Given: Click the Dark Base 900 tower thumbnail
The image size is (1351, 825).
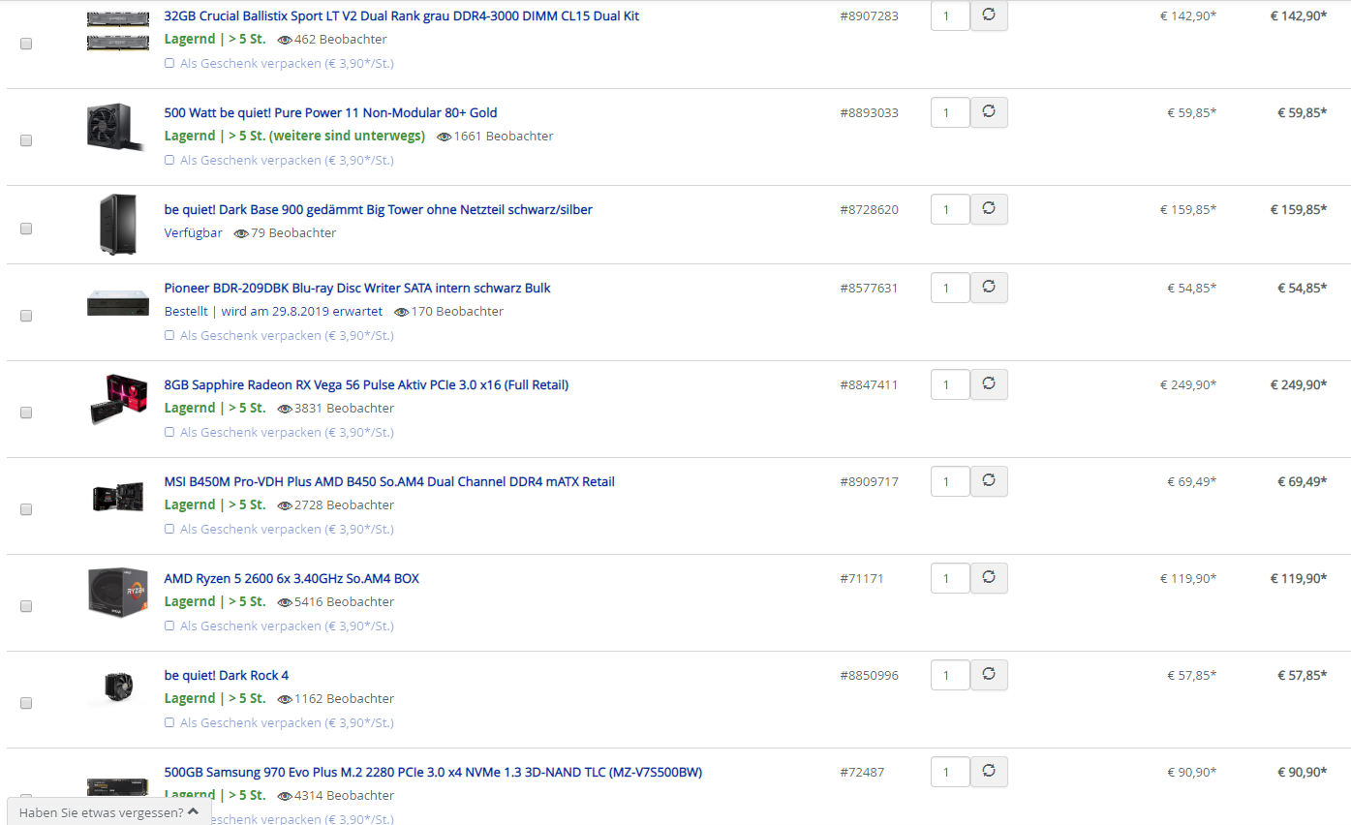Looking at the screenshot, I should tap(116, 225).
